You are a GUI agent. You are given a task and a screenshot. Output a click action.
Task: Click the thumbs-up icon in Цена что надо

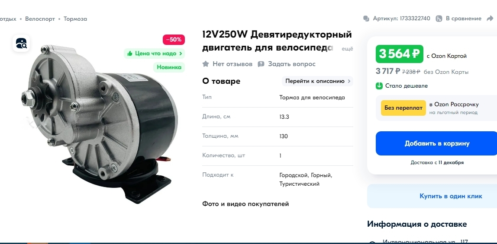tap(129, 54)
